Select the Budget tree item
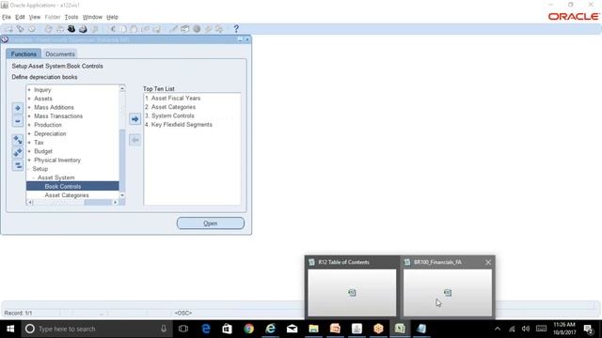This screenshot has width=602, height=338. pyautogui.click(x=43, y=151)
